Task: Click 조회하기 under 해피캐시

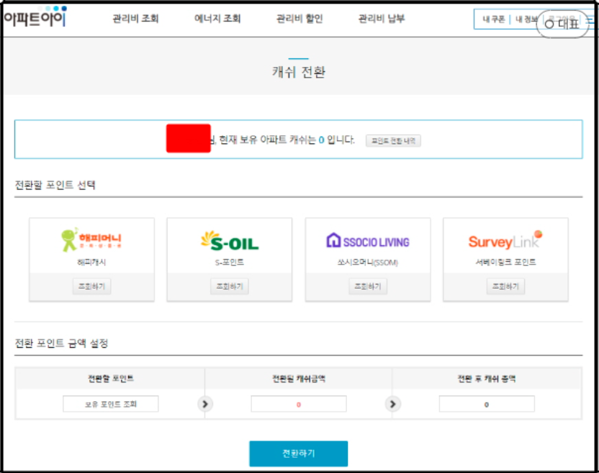Action: pos(91,287)
